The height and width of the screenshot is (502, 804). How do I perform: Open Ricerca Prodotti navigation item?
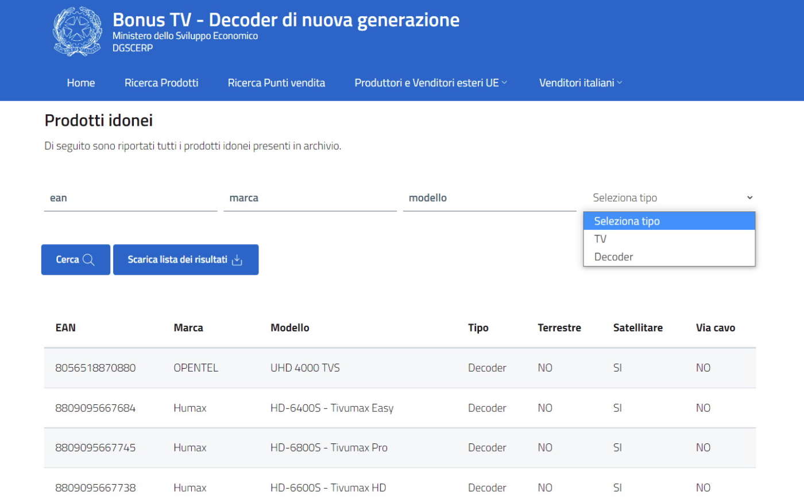click(161, 83)
